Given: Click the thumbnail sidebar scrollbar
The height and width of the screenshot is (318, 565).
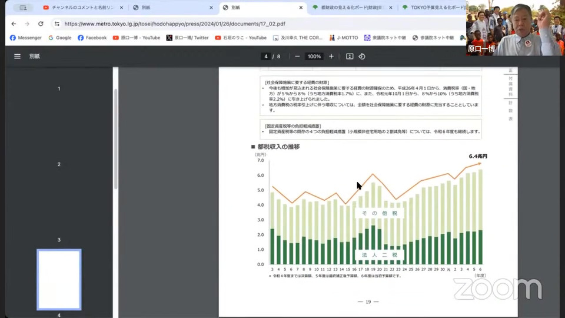Looking at the screenshot, I should pyautogui.click(x=116, y=139).
